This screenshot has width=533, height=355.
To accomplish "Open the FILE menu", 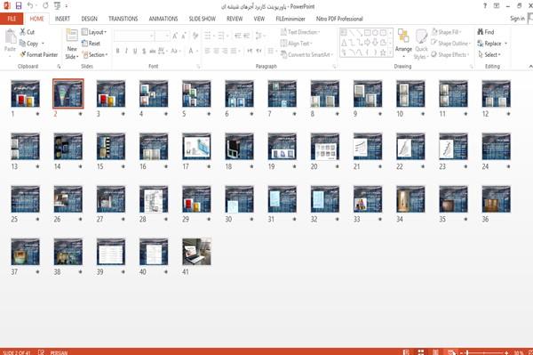I will [12, 19].
